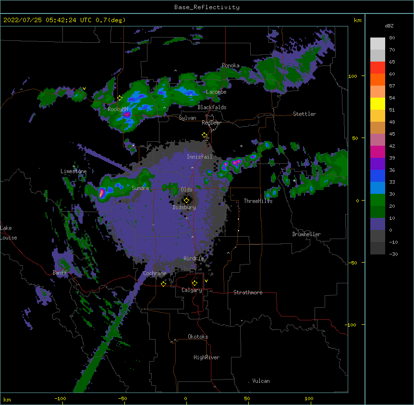Click the ThreeHills city label
The image size is (414, 405).
[x=258, y=201]
